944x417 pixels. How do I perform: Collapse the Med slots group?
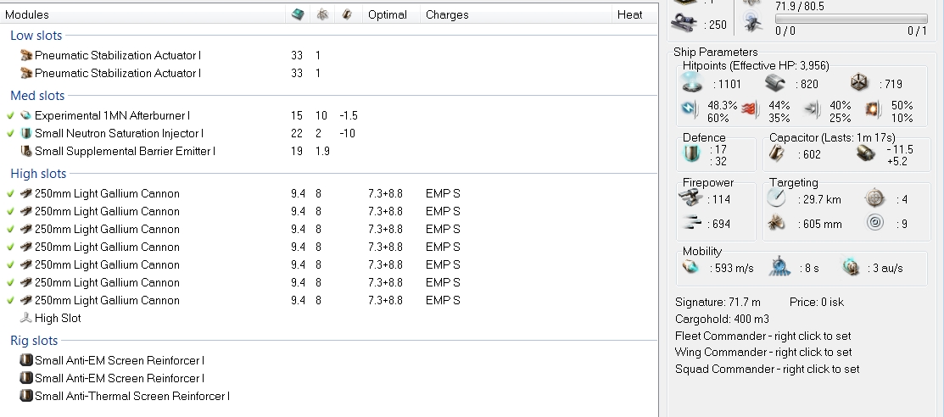coord(36,96)
